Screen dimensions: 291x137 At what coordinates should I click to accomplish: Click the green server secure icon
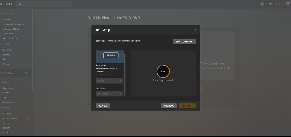pyautogui.click(x=26, y=73)
